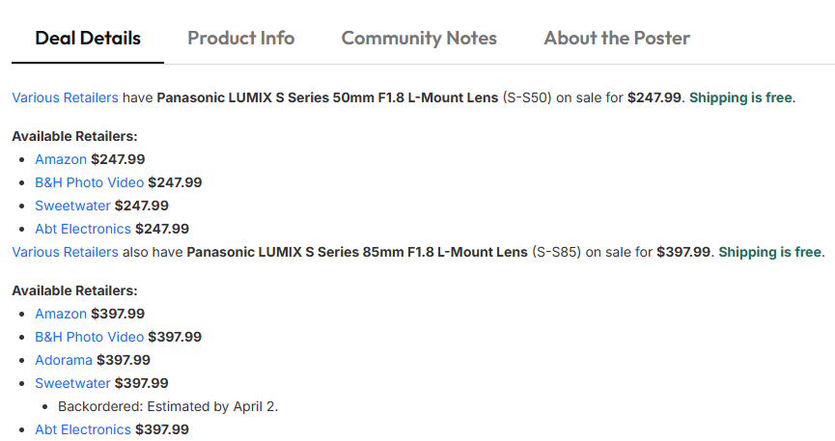Viewport: 835px width, 441px height.
Task: Click 'Shipping is free' on 50mm deal line
Action: (x=740, y=97)
